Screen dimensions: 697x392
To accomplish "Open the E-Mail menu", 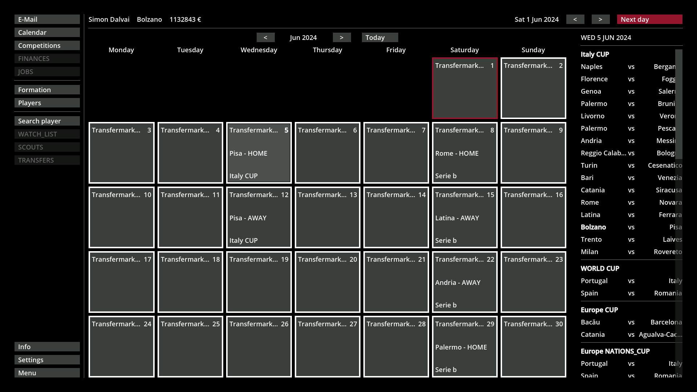I will pyautogui.click(x=47, y=19).
